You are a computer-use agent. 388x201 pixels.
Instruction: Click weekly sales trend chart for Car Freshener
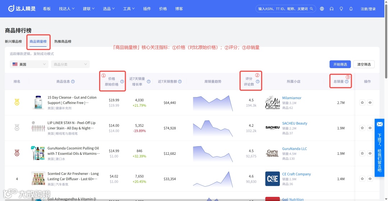[213, 179]
